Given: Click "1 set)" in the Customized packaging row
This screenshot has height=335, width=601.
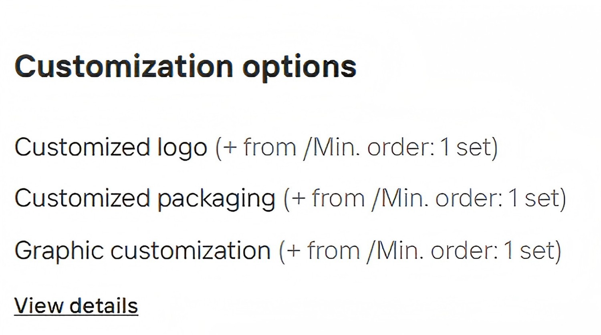Looking at the screenshot, I should [537, 199].
